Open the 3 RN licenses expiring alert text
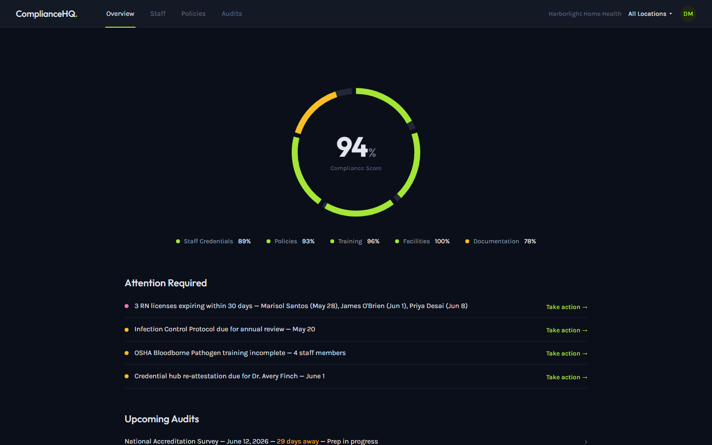 pyautogui.click(x=301, y=306)
